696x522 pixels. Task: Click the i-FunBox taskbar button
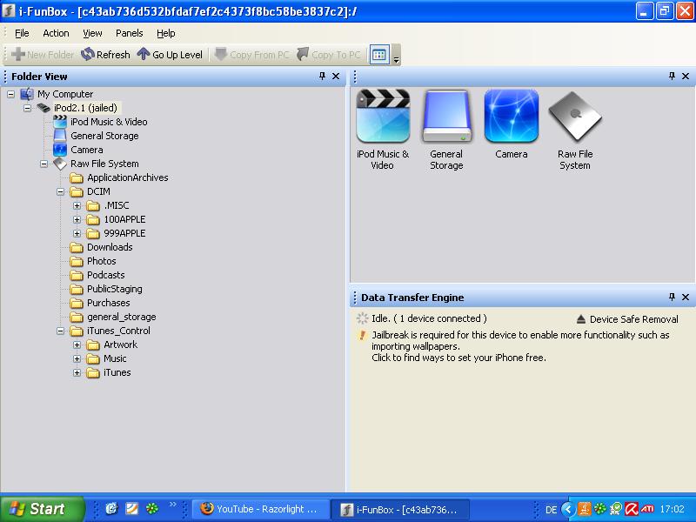click(401, 509)
